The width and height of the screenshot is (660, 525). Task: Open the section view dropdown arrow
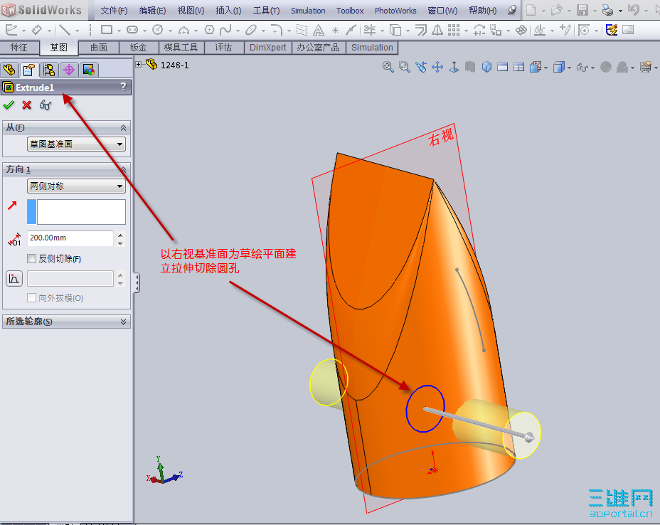point(546,68)
